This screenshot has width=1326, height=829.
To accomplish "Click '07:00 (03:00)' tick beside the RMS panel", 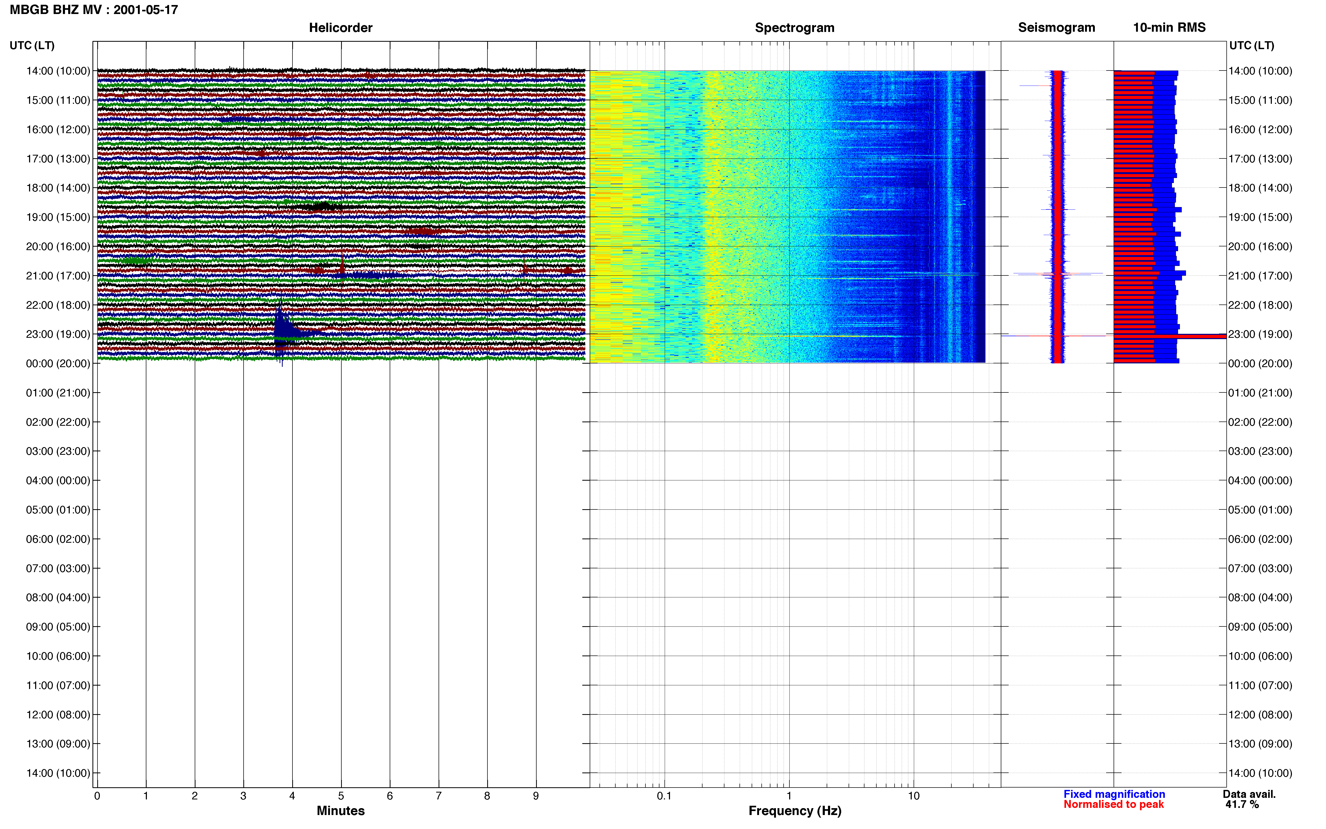I will pyautogui.click(x=1260, y=568).
